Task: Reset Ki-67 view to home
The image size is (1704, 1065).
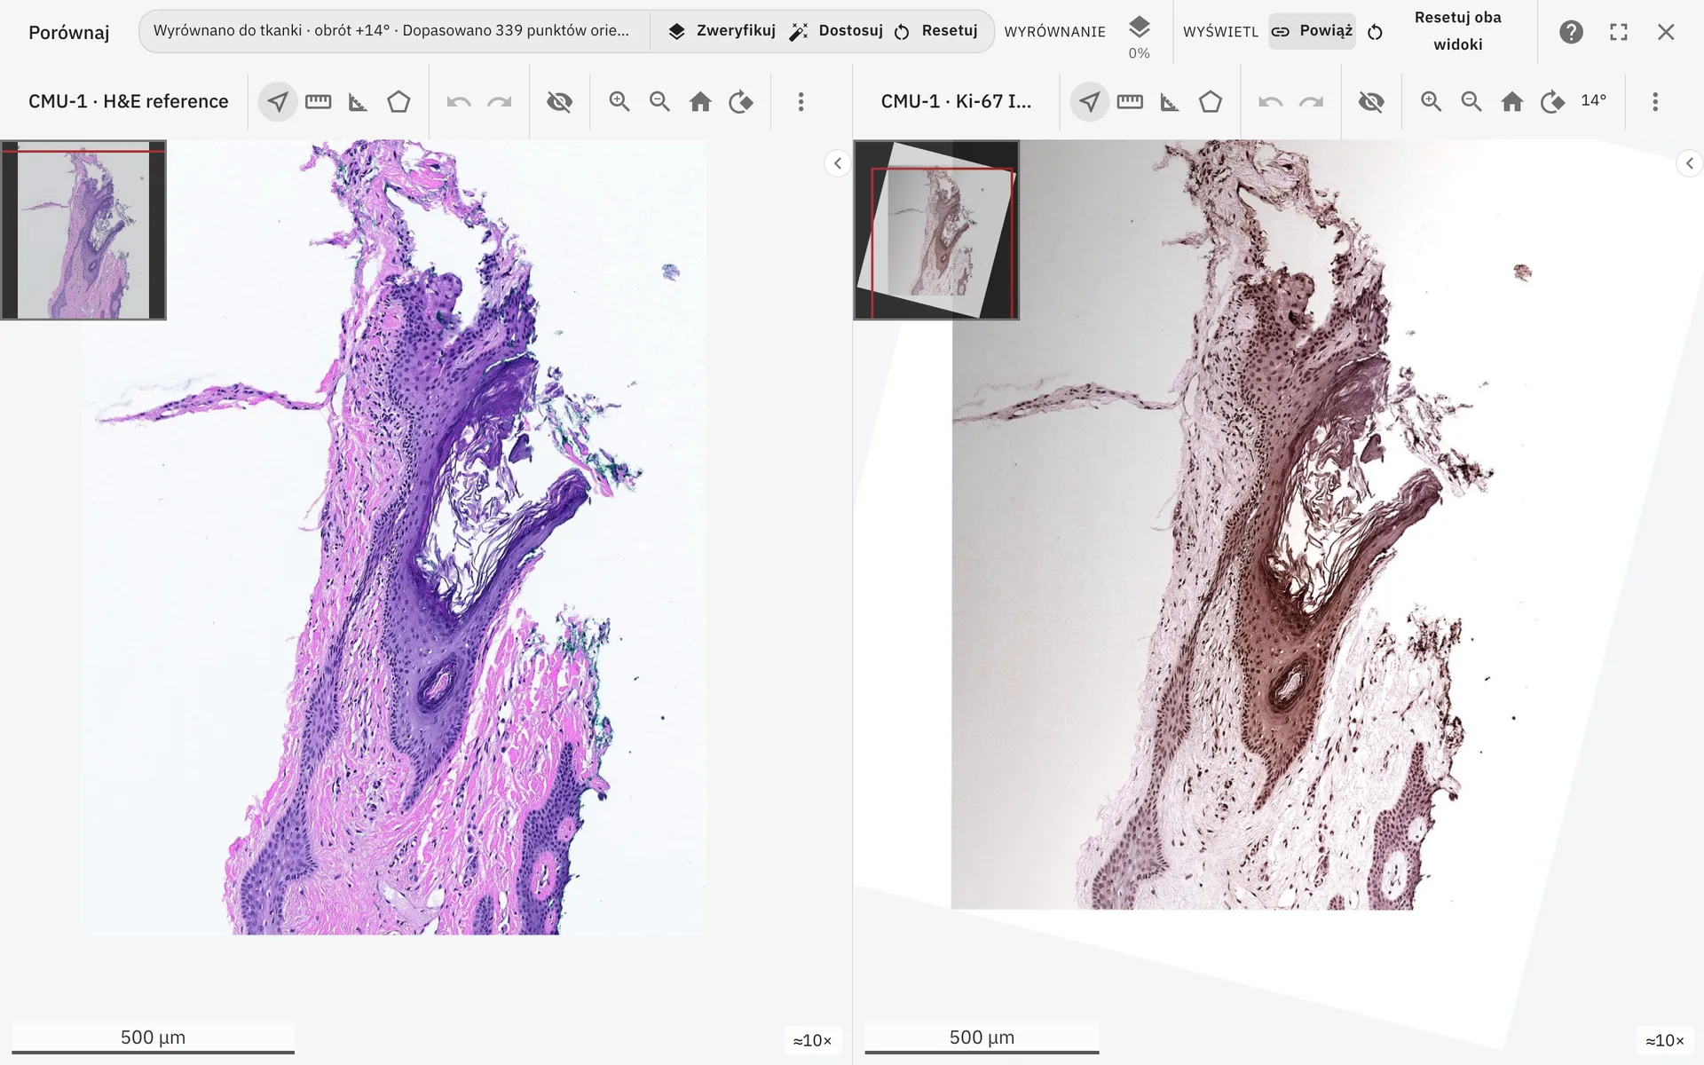Action: 1512,102
